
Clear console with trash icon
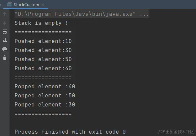[x=5, y=58]
